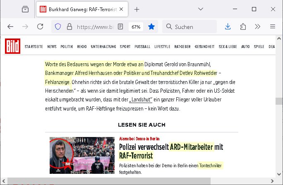
Task: Open headline Polizei verwechselt ARD-Mitarbeiter
Action: (171, 151)
